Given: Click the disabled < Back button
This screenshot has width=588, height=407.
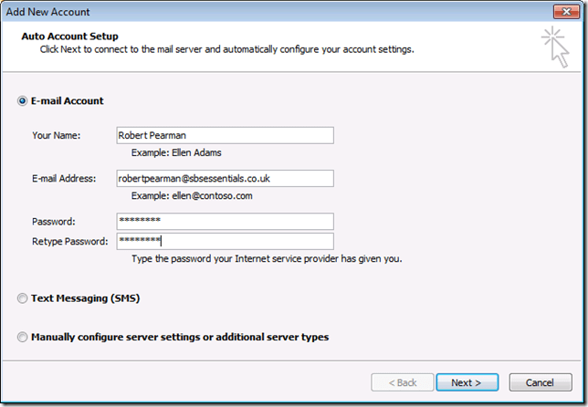Looking at the screenshot, I should (x=403, y=382).
